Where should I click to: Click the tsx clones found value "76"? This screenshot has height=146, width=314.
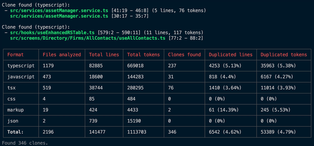click(171, 88)
